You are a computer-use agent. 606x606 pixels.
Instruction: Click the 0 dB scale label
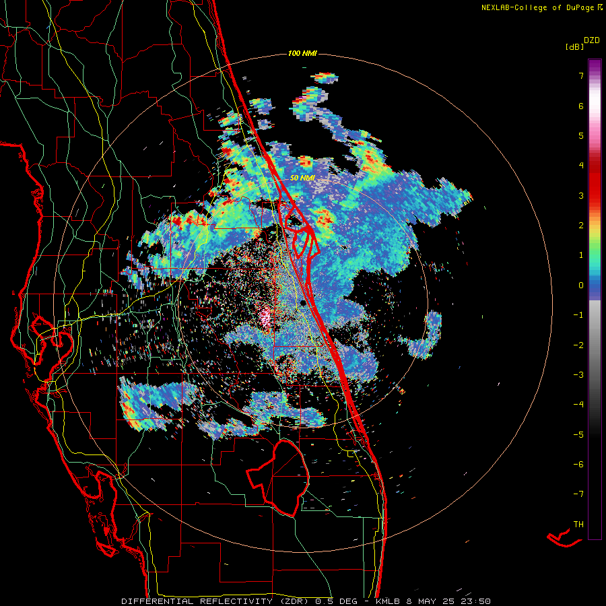pos(581,285)
